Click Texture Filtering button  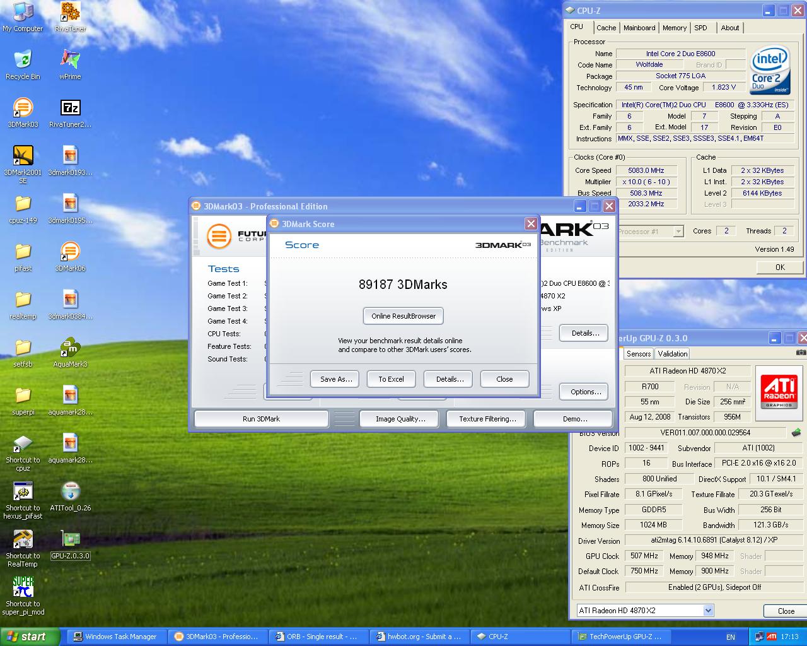click(487, 419)
